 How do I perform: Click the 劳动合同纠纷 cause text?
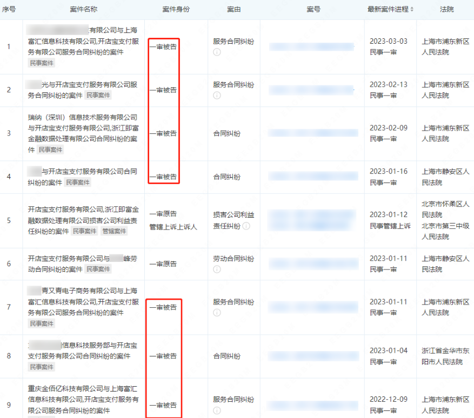[233, 259]
